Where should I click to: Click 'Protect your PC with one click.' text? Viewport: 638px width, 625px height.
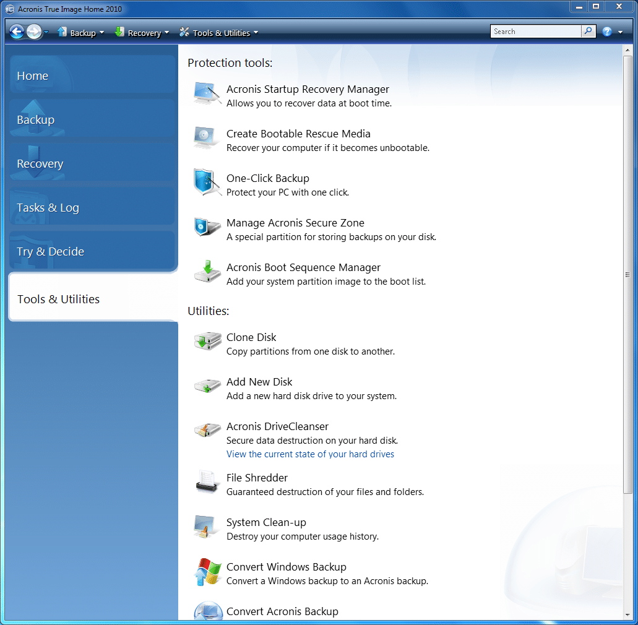click(288, 192)
